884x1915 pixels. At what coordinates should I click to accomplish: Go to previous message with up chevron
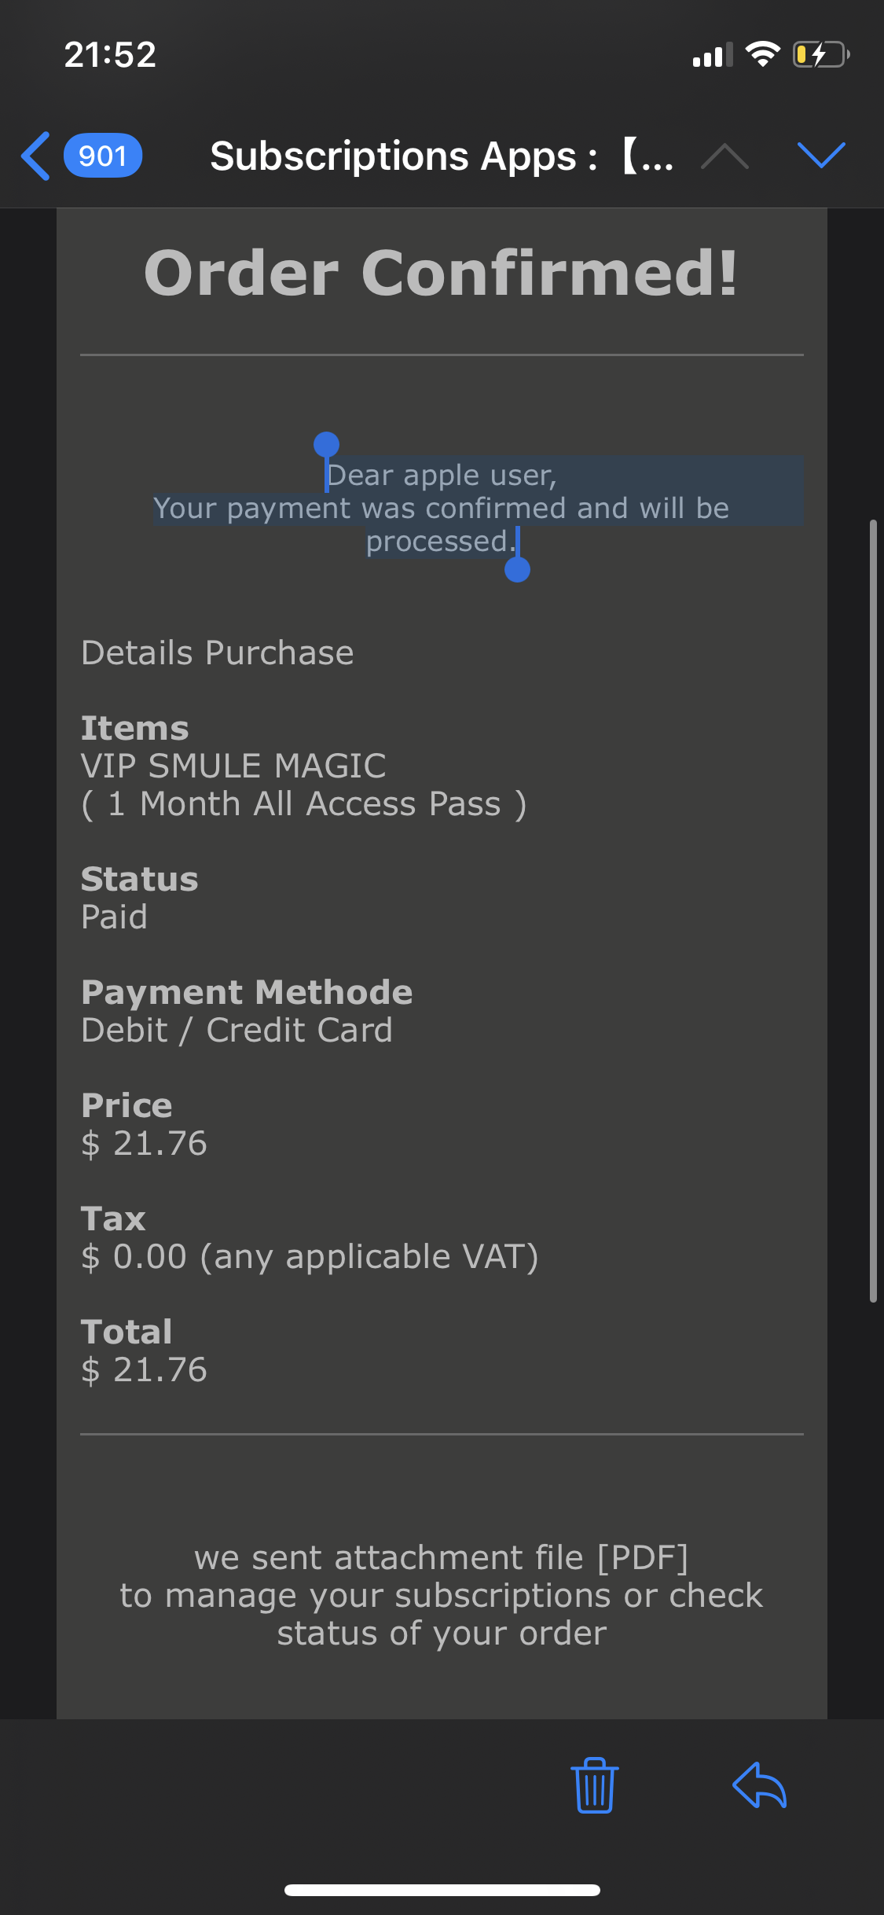(724, 156)
